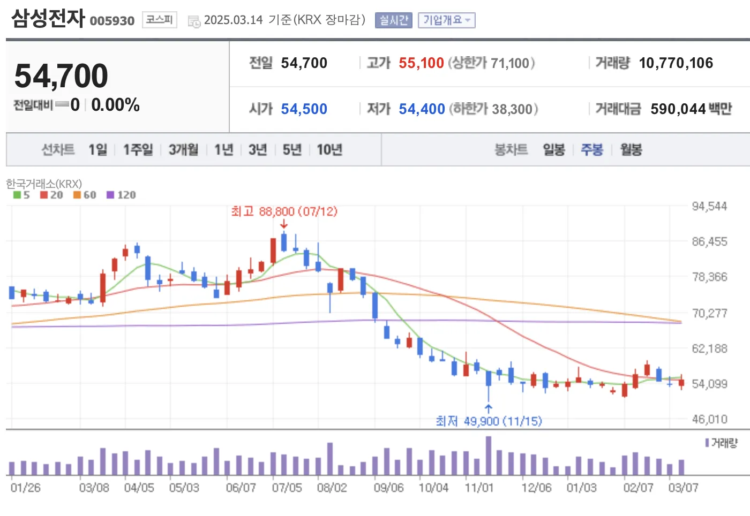Click the current price 54,700 large figure
This screenshot has width=750, height=516.
[61, 75]
